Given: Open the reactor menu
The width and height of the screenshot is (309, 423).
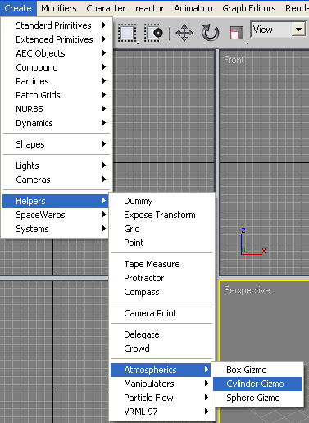Looking at the screenshot, I should (x=150, y=8).
